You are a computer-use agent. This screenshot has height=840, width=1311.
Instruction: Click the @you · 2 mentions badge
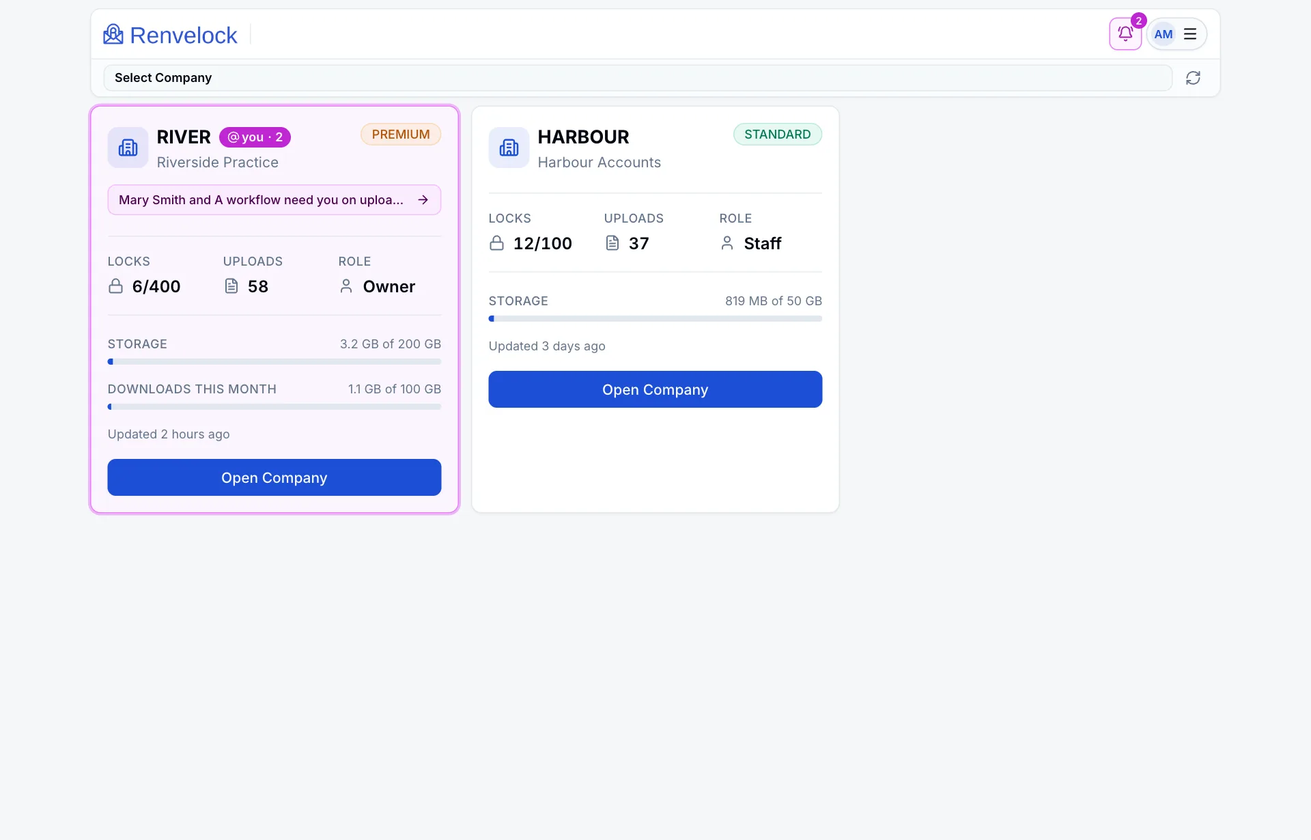[255, 137]
